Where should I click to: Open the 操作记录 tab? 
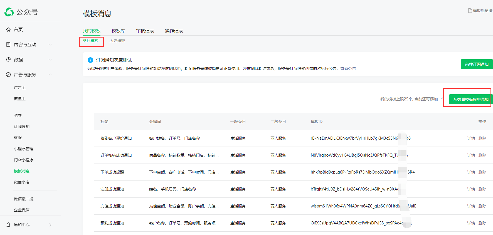point(174,31)
